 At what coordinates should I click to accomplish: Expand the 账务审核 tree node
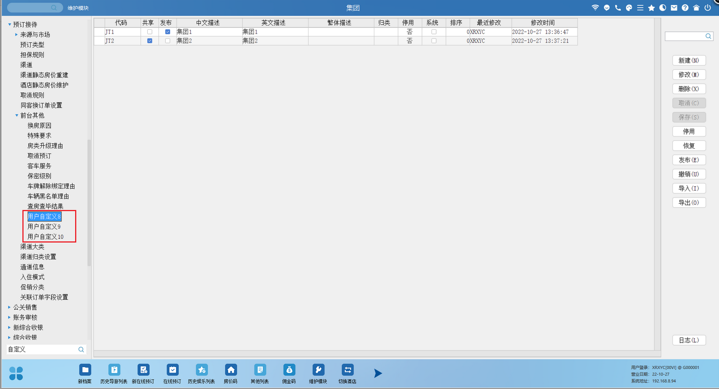(x=9, y=317)
